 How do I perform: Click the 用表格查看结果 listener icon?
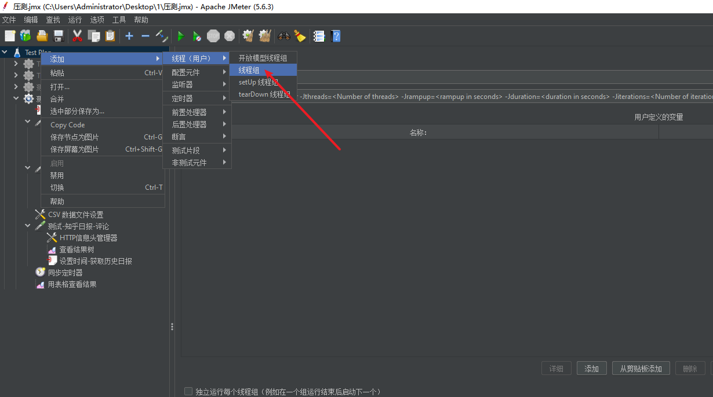[40, 284]
